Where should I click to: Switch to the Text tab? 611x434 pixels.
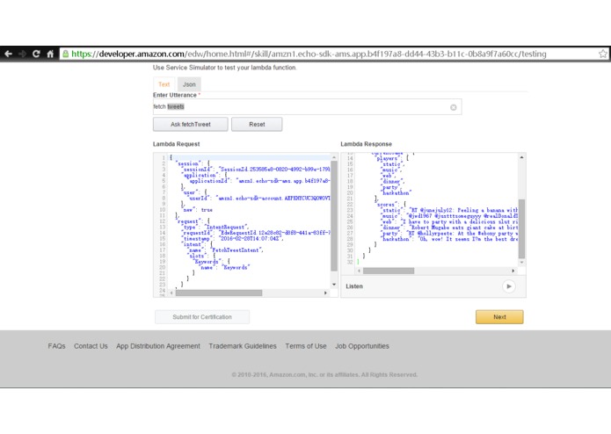[164, 84]
